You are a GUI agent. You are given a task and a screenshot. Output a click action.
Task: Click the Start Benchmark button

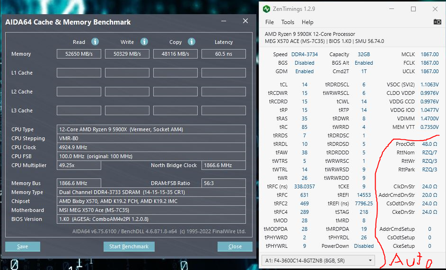[x=129, y=246]
